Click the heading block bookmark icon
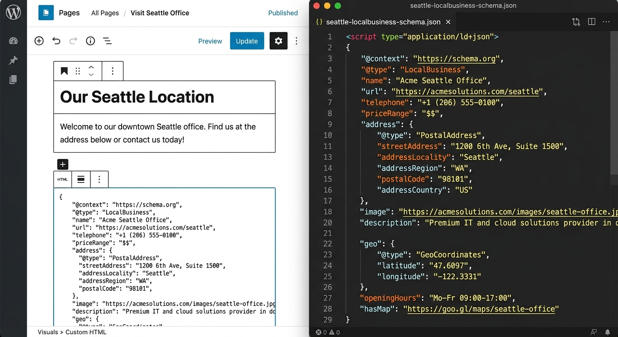This screenshot has height=337, width=618. click(64, 71)
